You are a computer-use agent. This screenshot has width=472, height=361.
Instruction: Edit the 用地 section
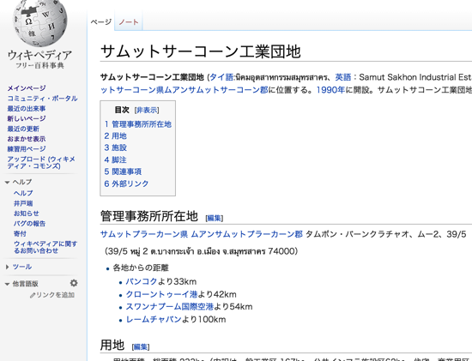(141, 347)
